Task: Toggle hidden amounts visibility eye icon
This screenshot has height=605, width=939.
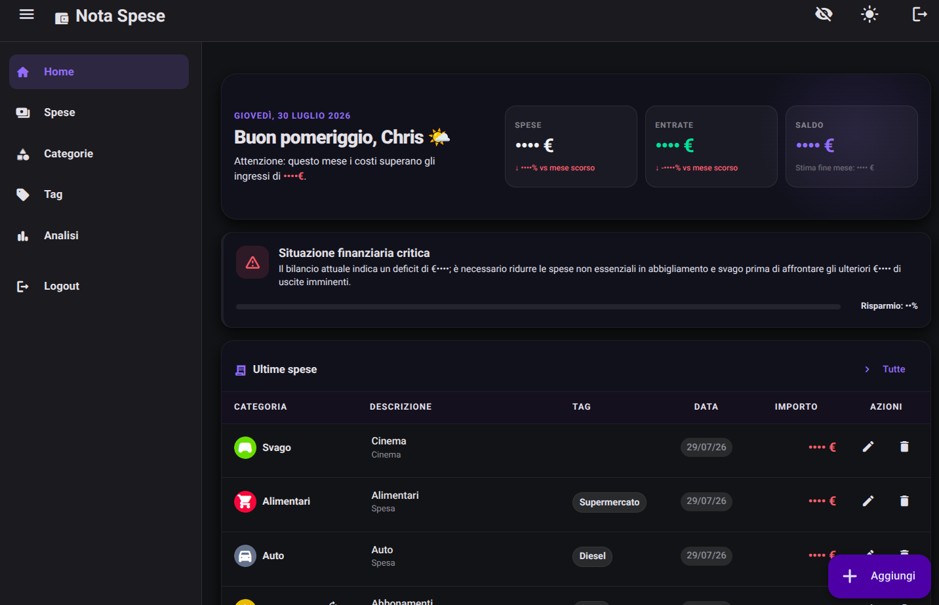Action: tap(824, 14)
